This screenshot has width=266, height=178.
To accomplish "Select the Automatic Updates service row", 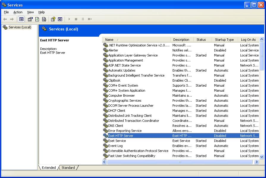I will [122, 70].
